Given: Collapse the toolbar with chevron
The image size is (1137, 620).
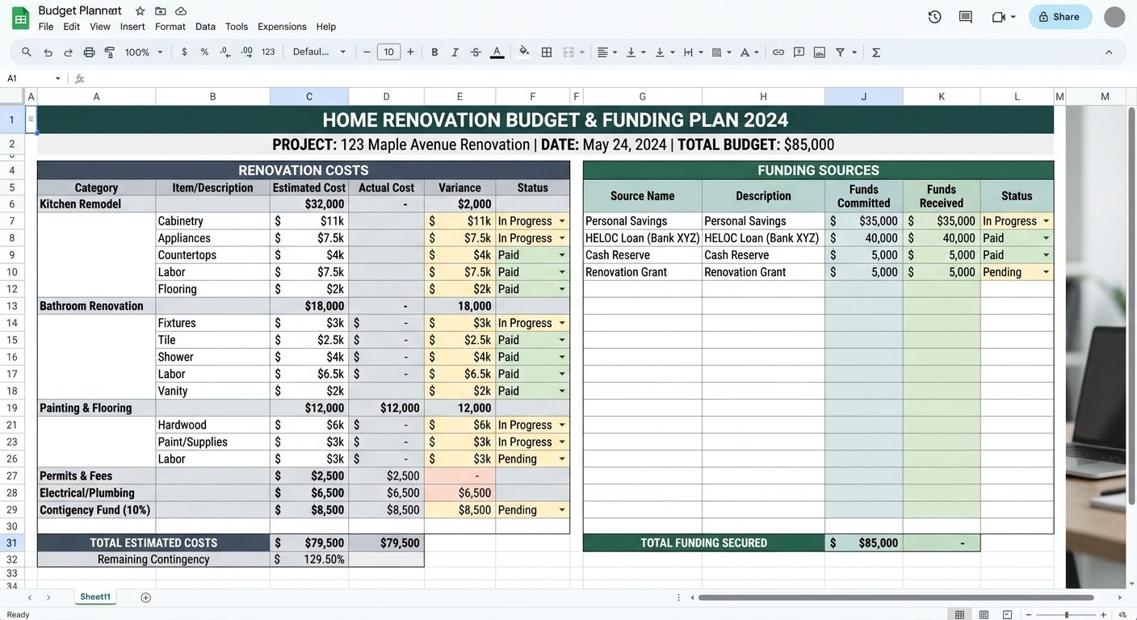Looking at the screenshot, I should tap(1109, 52).
